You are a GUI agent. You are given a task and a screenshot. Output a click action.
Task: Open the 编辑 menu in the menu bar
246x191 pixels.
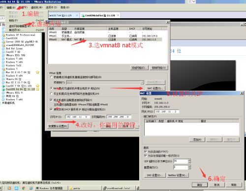tap(11, 7)
